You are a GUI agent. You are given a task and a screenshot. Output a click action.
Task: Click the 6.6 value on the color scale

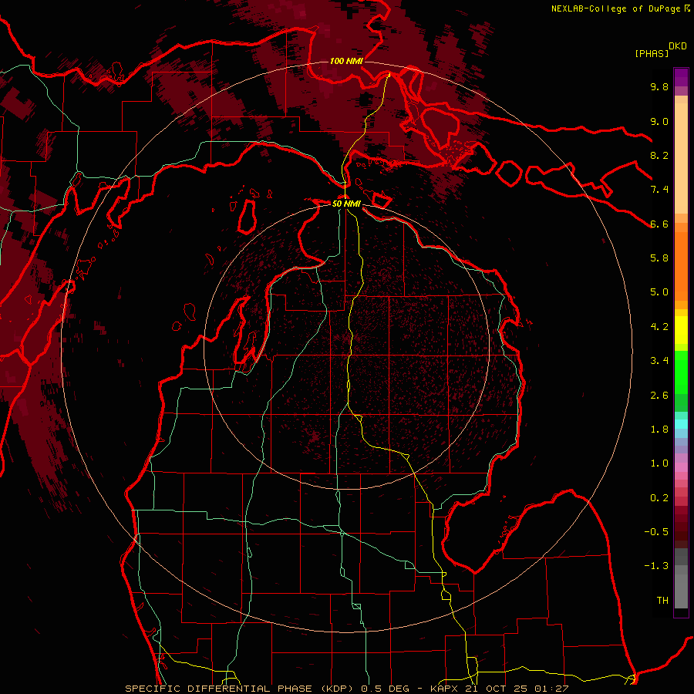tap(659, 224)
